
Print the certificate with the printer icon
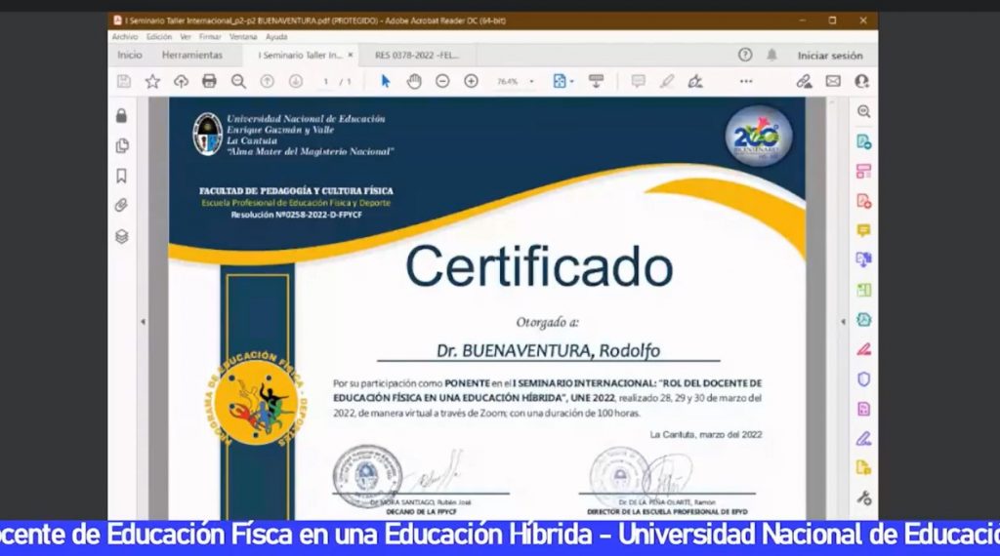pos(209,81)
